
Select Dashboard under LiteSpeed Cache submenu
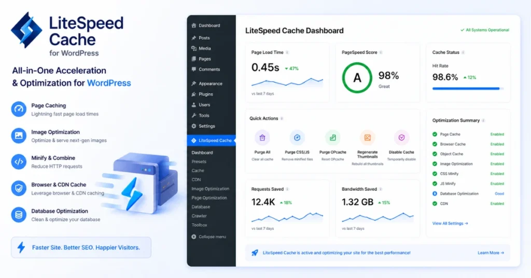click(202, 152)
